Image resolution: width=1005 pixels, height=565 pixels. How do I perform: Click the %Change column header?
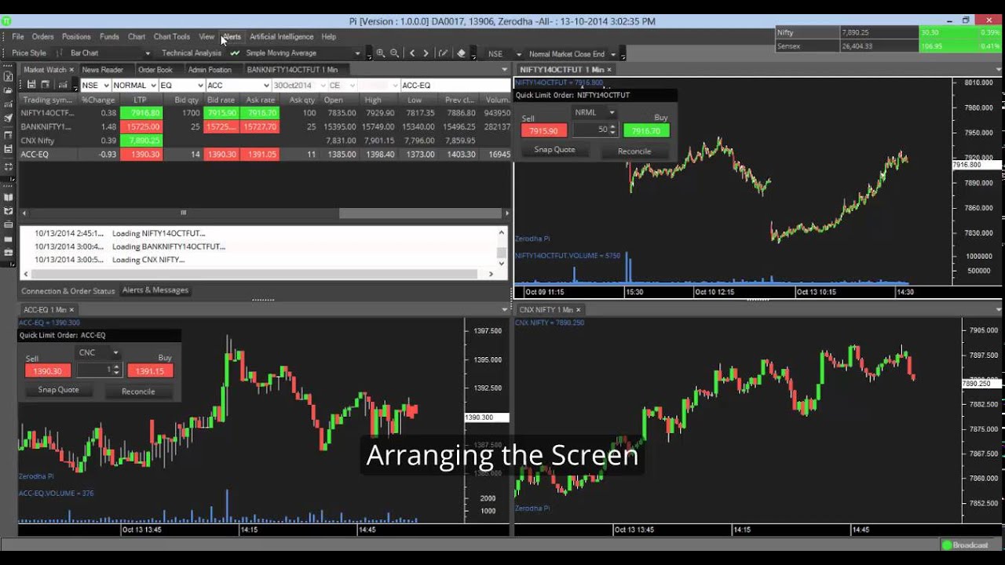pyautogui.click(x=98, y=100)
